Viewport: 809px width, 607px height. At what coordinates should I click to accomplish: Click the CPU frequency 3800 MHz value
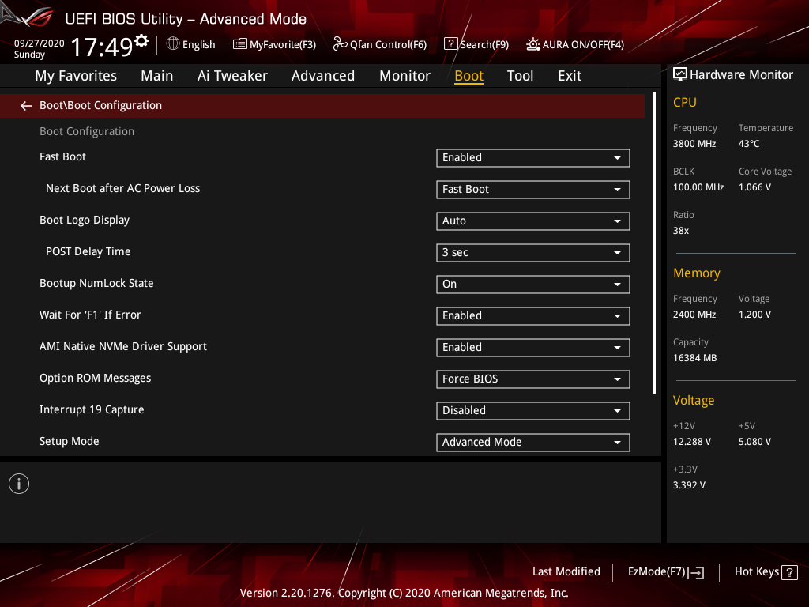pos(694,144)
